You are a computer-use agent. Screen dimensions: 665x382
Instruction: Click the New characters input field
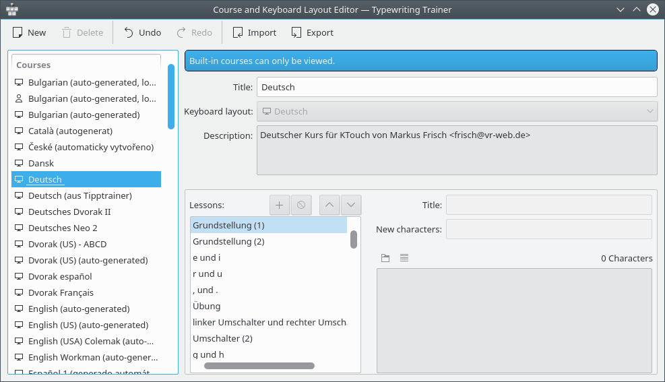[x=548, y=229]
